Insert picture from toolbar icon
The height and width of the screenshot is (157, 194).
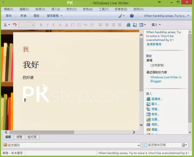coord(135,25)
